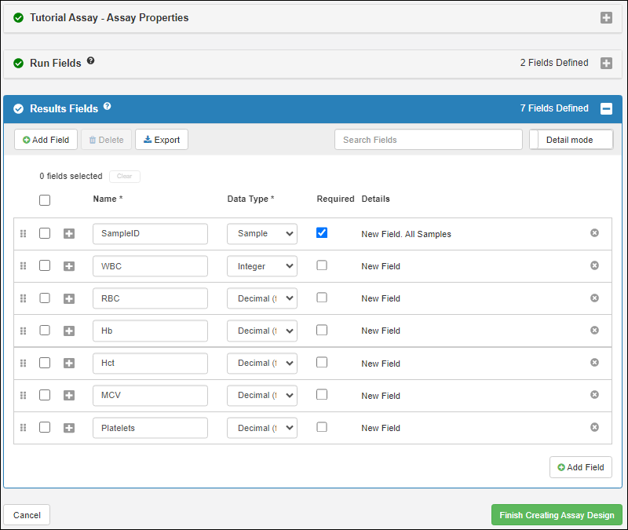The width and height of the screenshot is (628, 530).
Task: Click the help icon next to Results Fields
Action: 107,107
